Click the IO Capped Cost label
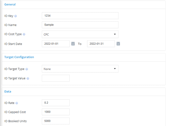 [x=15, y=112]
